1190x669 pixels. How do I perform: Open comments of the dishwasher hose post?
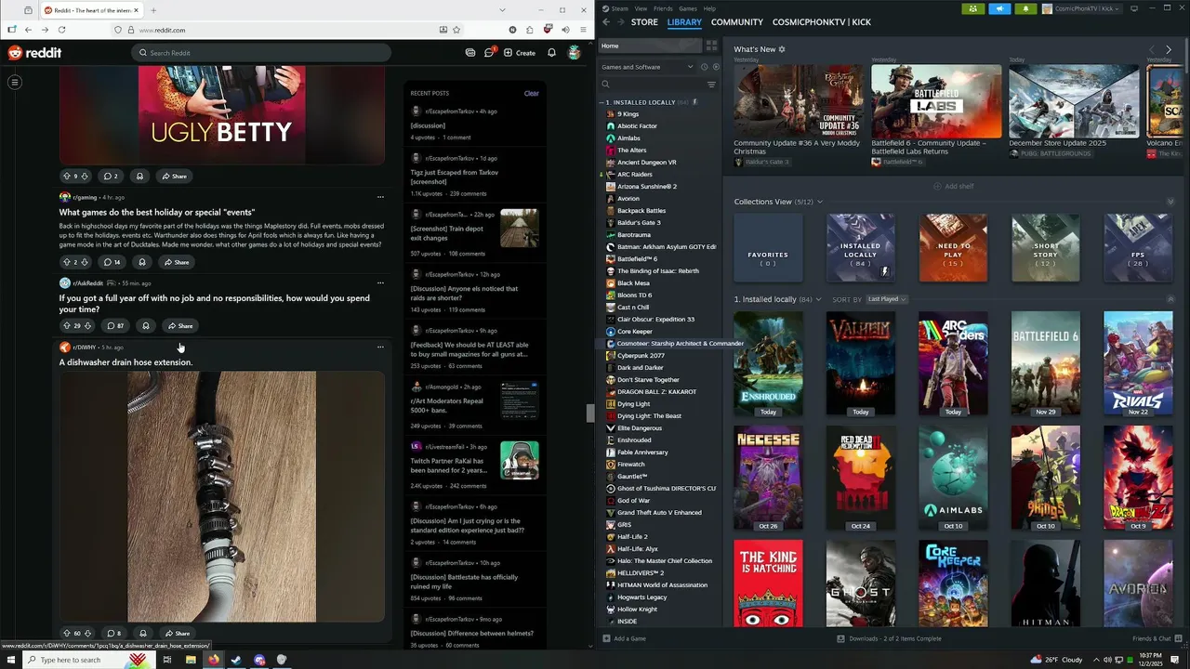click(x=112, y=634)
